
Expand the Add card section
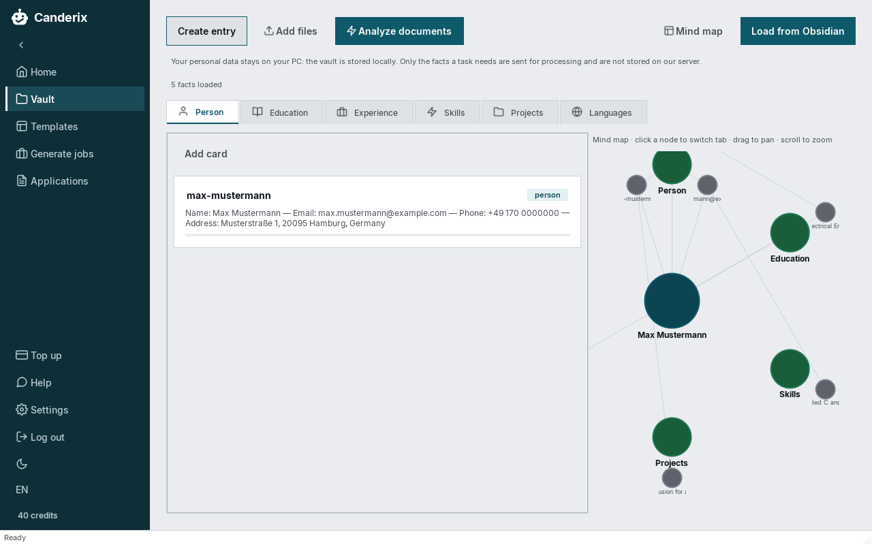pyautogui.click(x=206, y=154)
